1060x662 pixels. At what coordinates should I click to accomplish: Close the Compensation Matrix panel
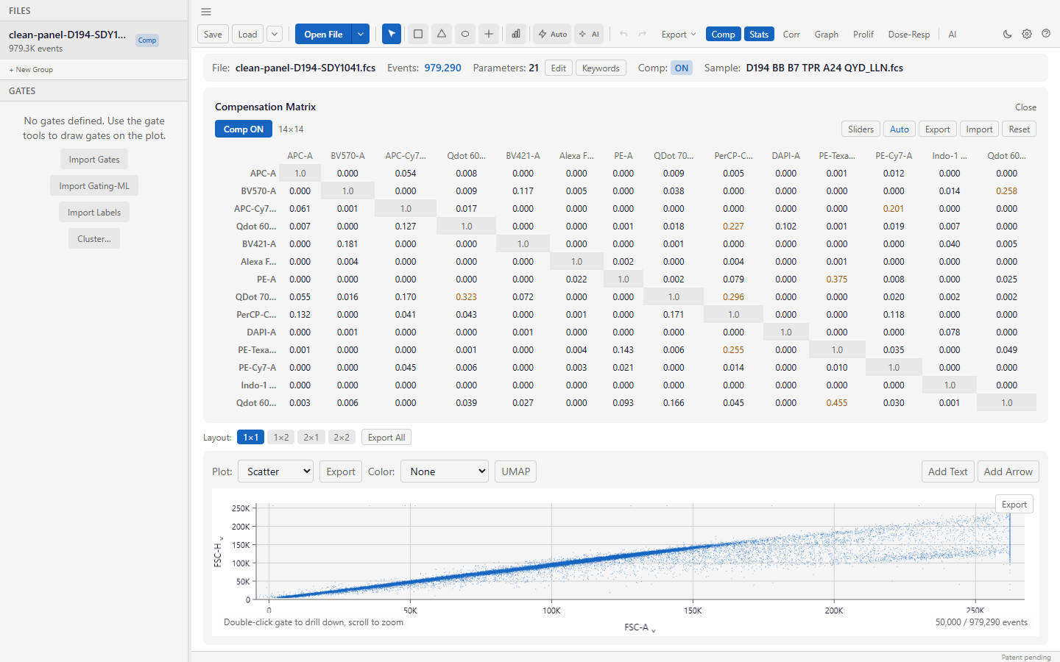pos(1025,107)
